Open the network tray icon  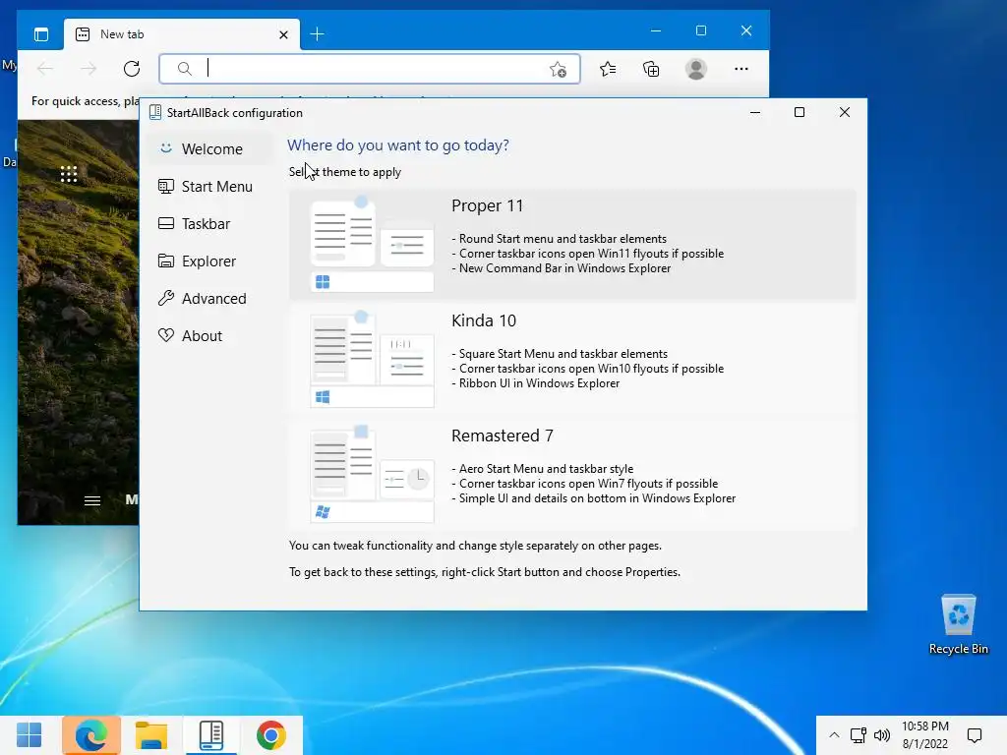point(858,735)
